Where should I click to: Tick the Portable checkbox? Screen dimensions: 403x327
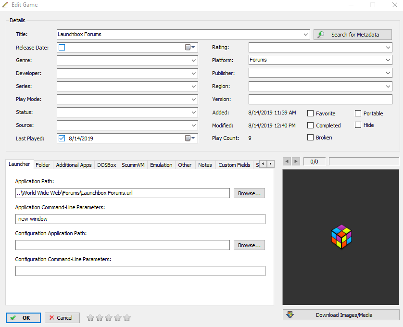click(358, 113)
